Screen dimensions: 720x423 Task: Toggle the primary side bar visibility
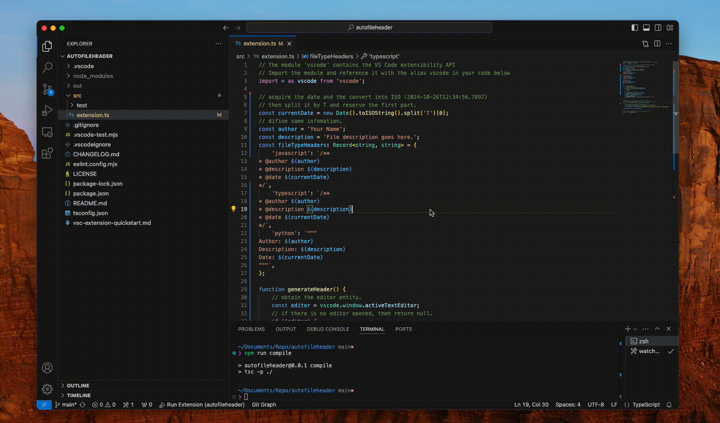pyautogui.click(x=635, y=28)
